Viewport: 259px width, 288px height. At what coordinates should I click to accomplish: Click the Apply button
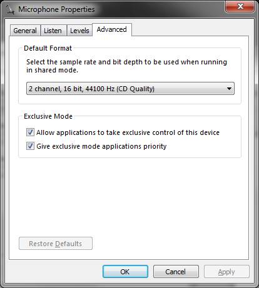tap(226, 272)
